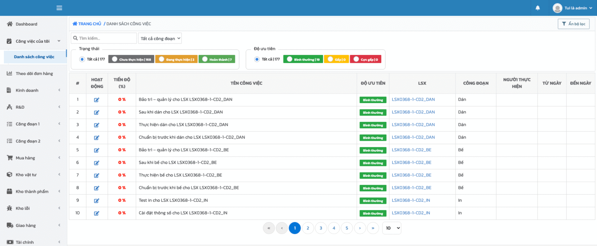Screen dimensions: 597x246
Task: Open the notification bell
Action: coord(538,8)
